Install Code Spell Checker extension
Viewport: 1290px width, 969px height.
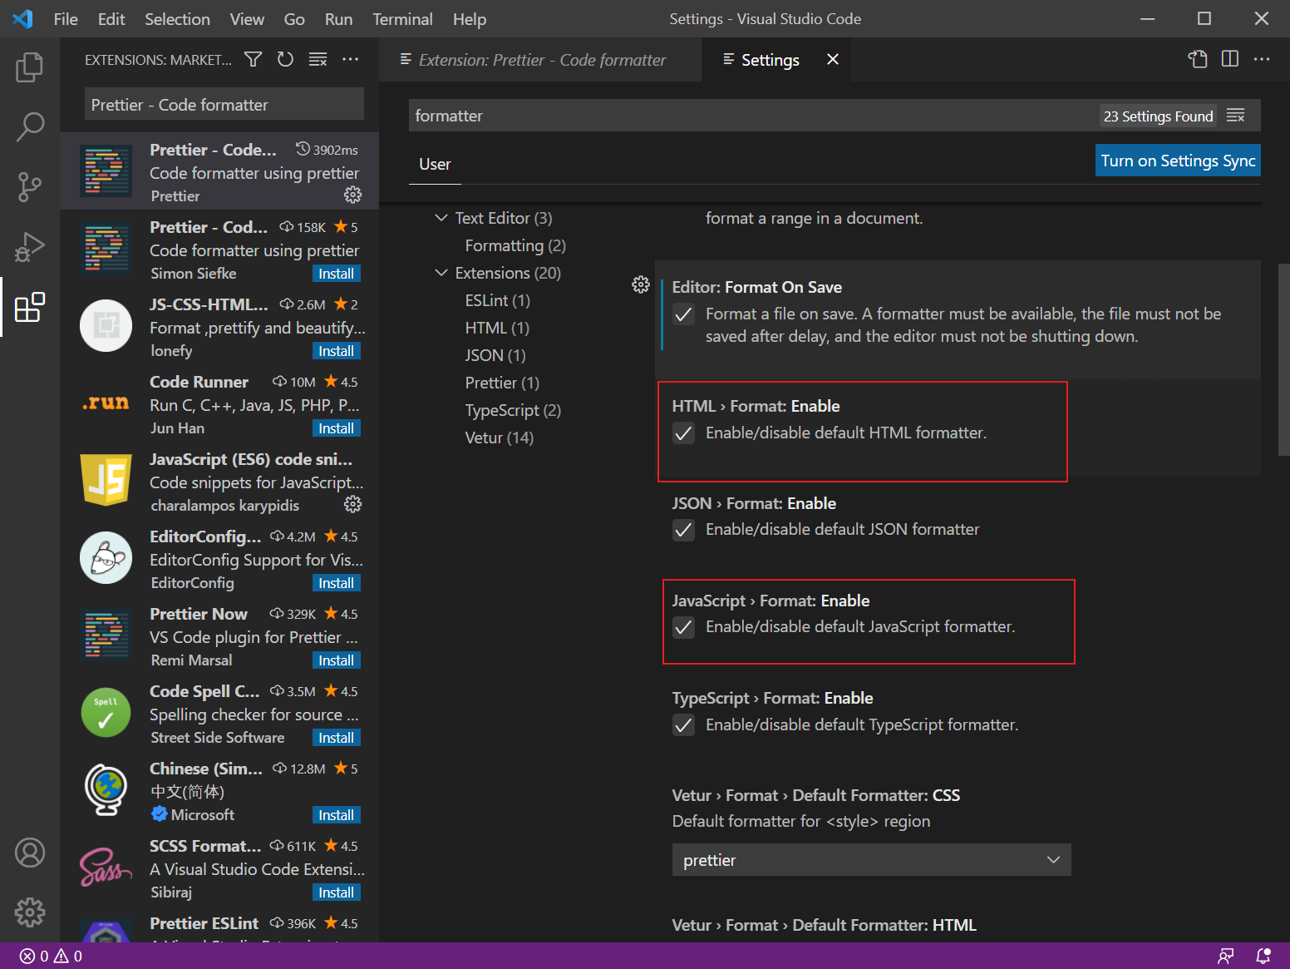click(336, 738)
